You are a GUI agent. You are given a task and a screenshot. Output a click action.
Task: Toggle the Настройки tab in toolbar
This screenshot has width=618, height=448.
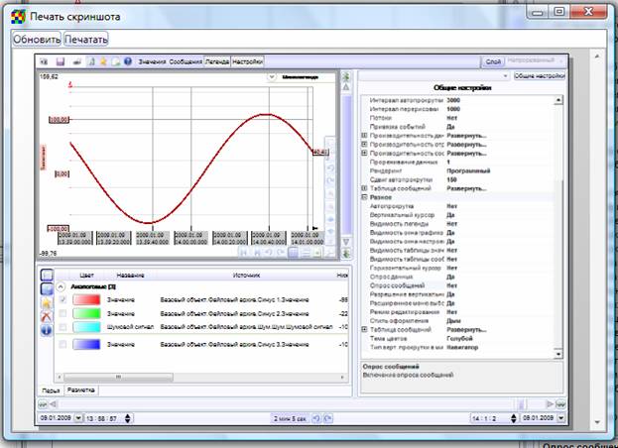(x=247, y=61)
